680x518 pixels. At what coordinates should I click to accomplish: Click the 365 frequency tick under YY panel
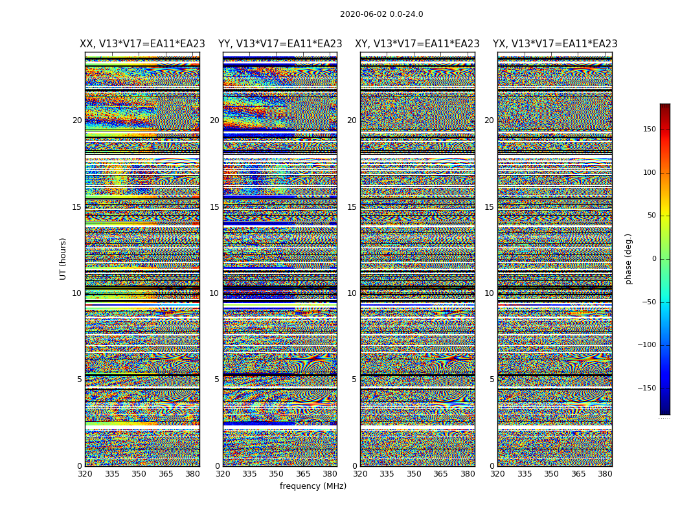[303, 474]
